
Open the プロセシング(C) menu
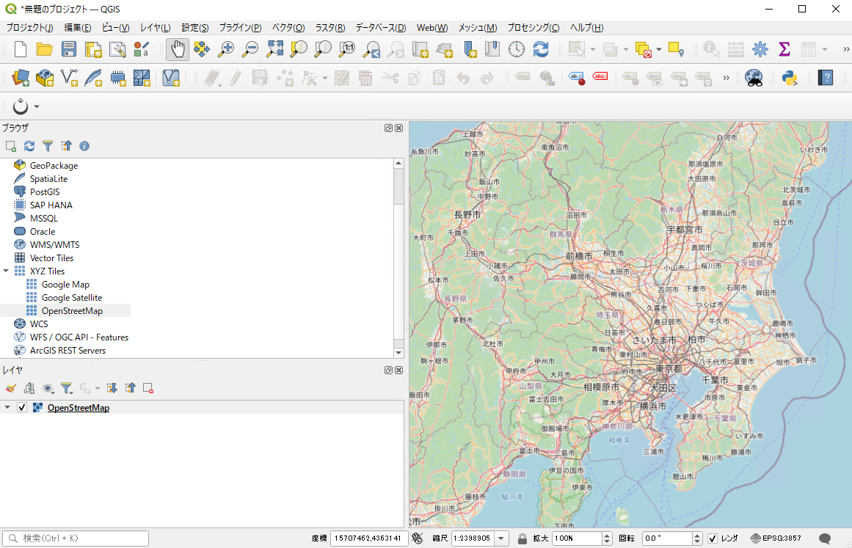534,28
